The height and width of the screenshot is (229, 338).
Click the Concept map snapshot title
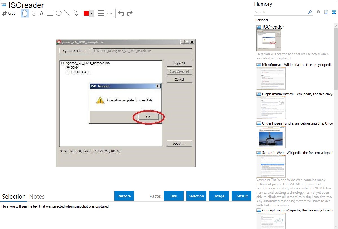(297, 210)
